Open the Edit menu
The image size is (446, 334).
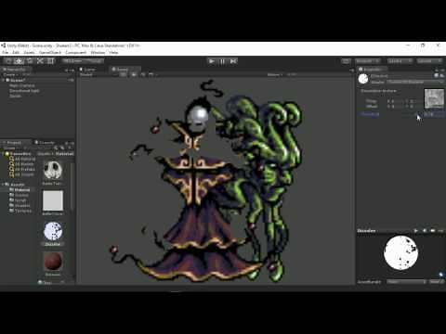pos(16,53)
